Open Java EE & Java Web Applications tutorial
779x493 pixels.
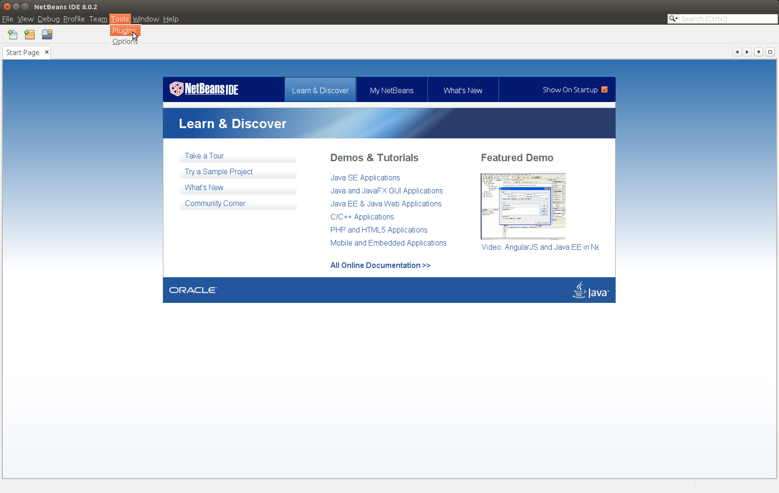point(386,204)
